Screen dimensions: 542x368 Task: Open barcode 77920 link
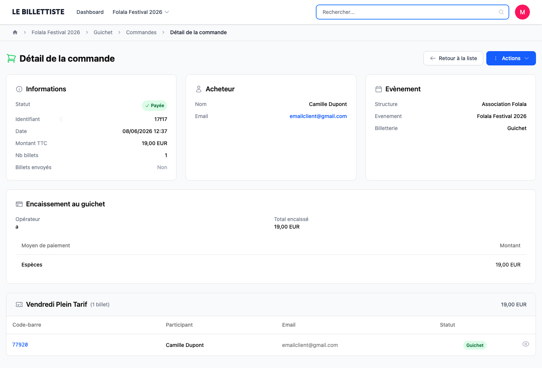pos(20,345)
